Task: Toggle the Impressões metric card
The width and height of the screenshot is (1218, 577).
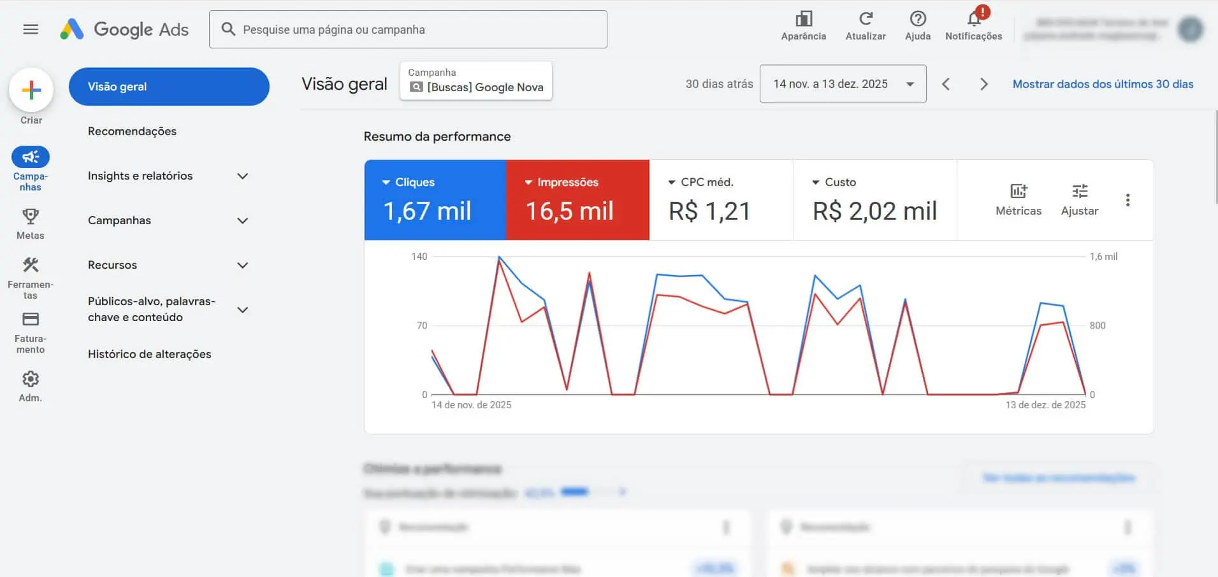Action: (x=577, y=199)
